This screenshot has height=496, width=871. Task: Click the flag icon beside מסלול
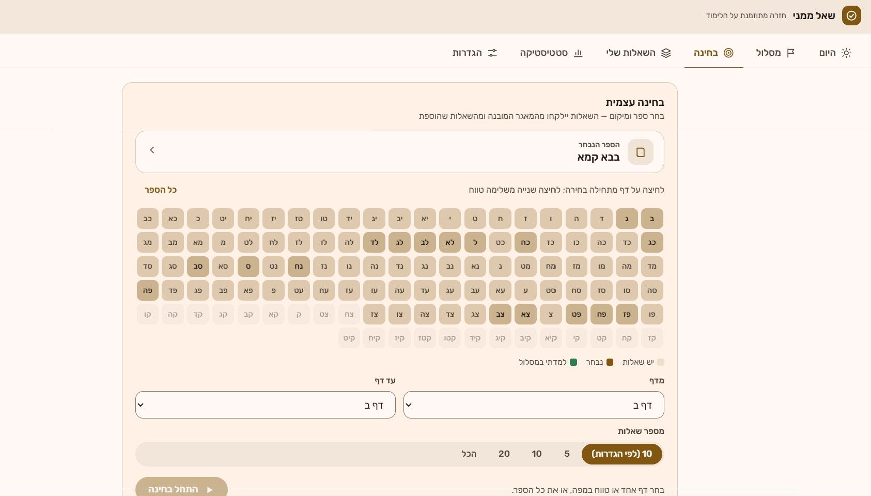point(790,53)
